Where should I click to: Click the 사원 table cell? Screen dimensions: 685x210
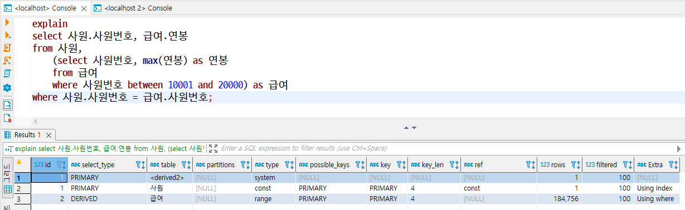tap(169, 188)
